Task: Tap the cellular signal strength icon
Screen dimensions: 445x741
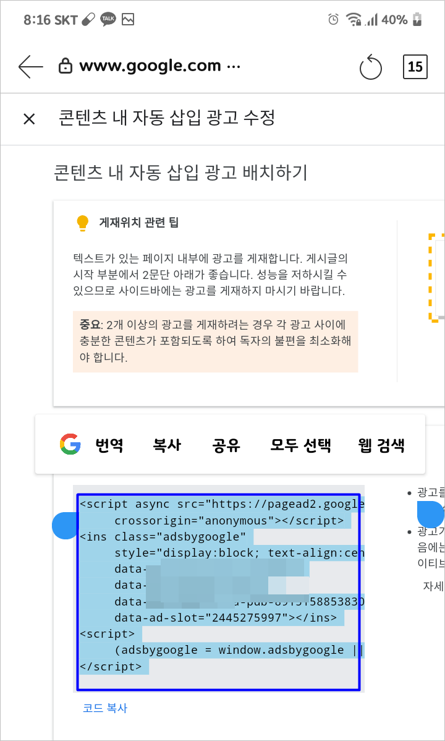Action: [373, 19]
